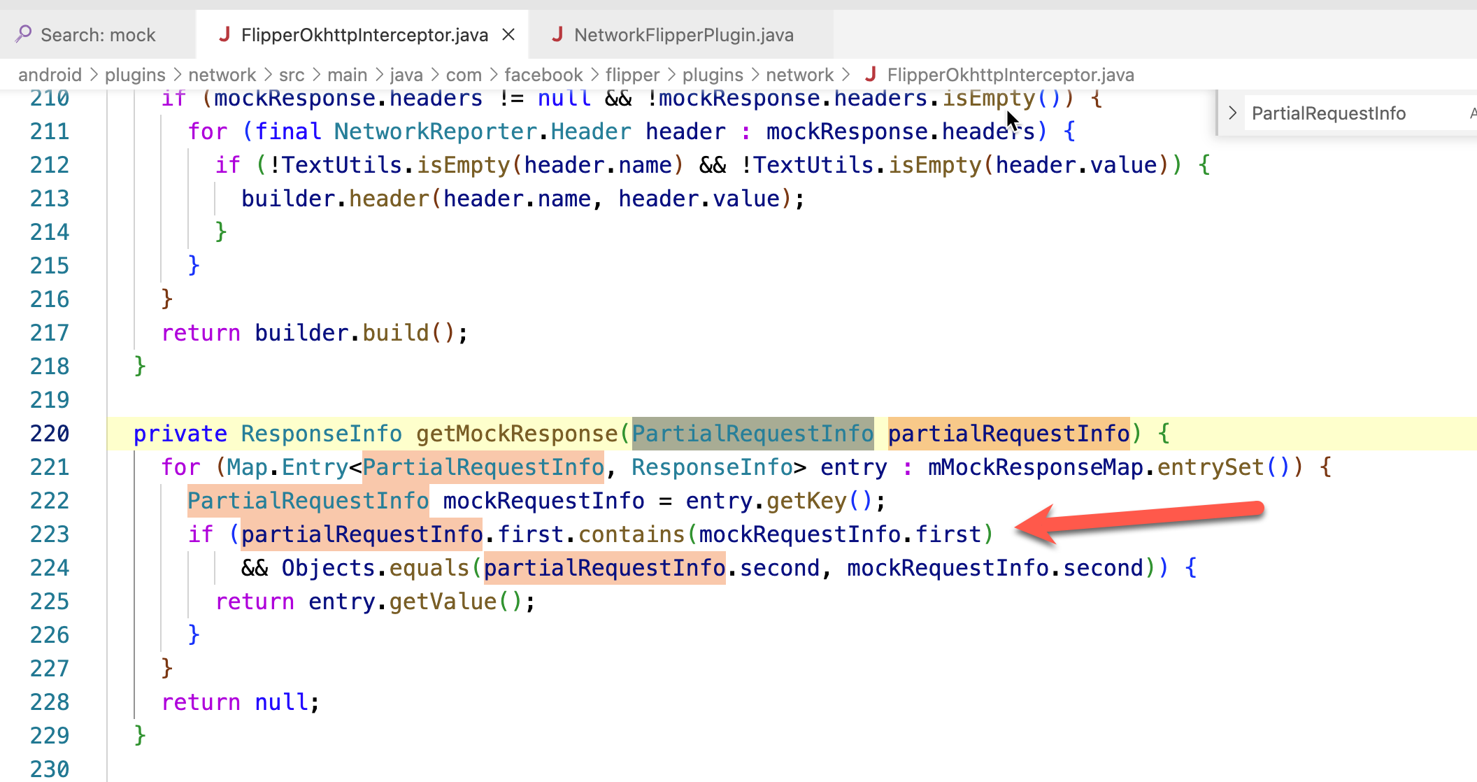The width and height of the screenshot is (1477, 782).
Task: Click Java icon on FlipperOkhttpInterceptor.java tab
Action: coord(224,34)
